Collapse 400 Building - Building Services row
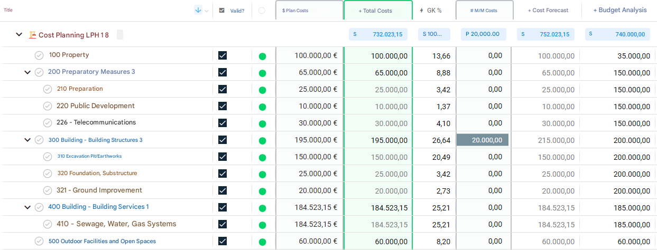This screenshot has width=657, height=250. coord(27,207)
